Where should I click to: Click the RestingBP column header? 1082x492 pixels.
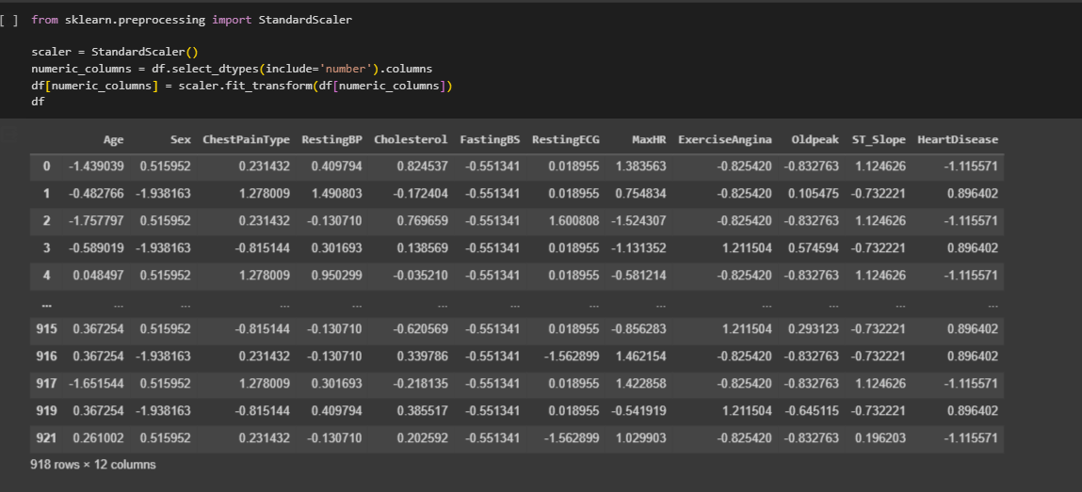(331, 139)
